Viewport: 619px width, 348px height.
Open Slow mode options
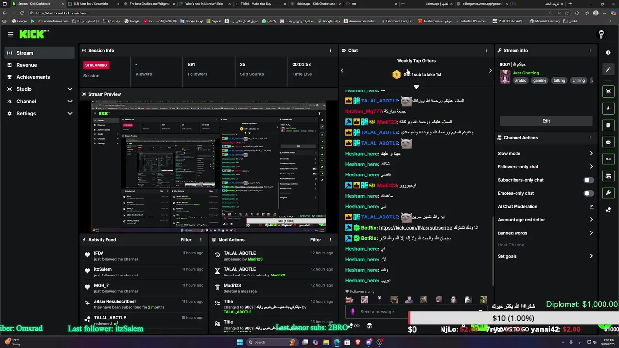coord(545,154)
